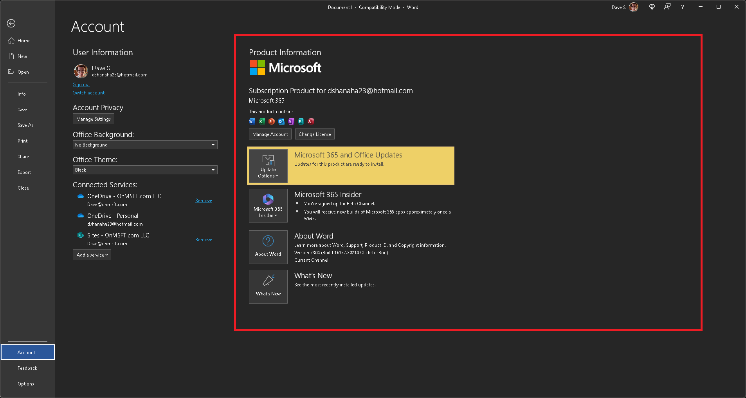
Task: Select Export in the backstage menu
Action: [x=24, y=172]
